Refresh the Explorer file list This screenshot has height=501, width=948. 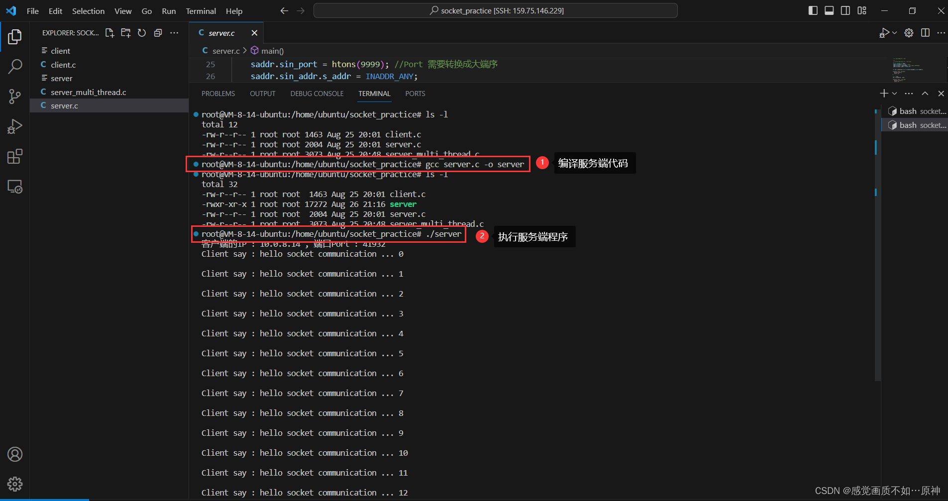tap(142, 33)
